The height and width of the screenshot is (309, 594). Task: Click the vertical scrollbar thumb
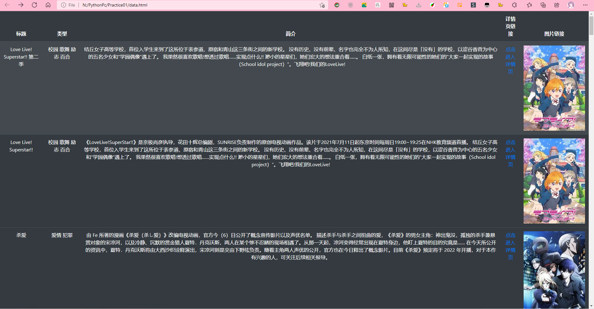[591, 25]
